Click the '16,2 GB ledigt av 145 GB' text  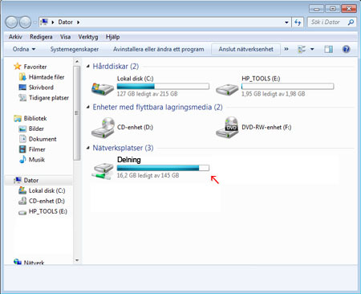tap(148, 176)
